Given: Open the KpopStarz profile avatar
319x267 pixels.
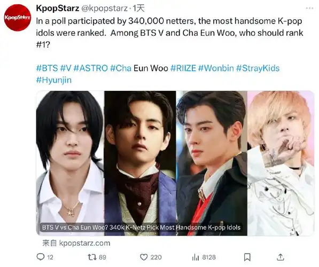Looking at the screenshot, I should [x=18, y=18].
